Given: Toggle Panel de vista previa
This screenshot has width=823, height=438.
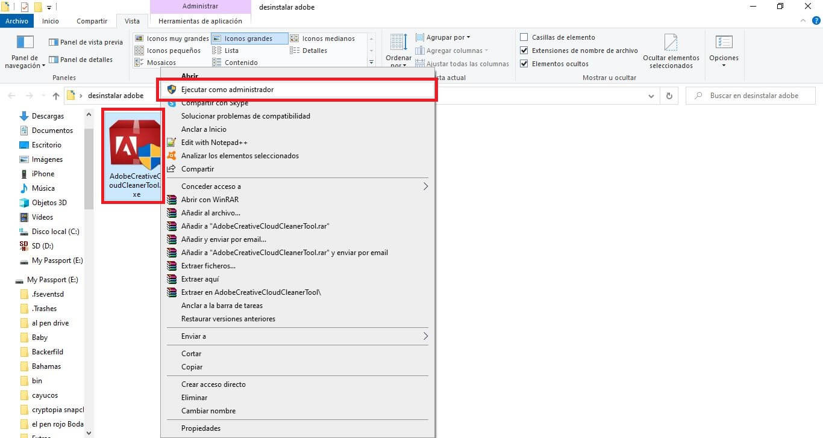Looking at the screenshot, I should tap(86, 42).
